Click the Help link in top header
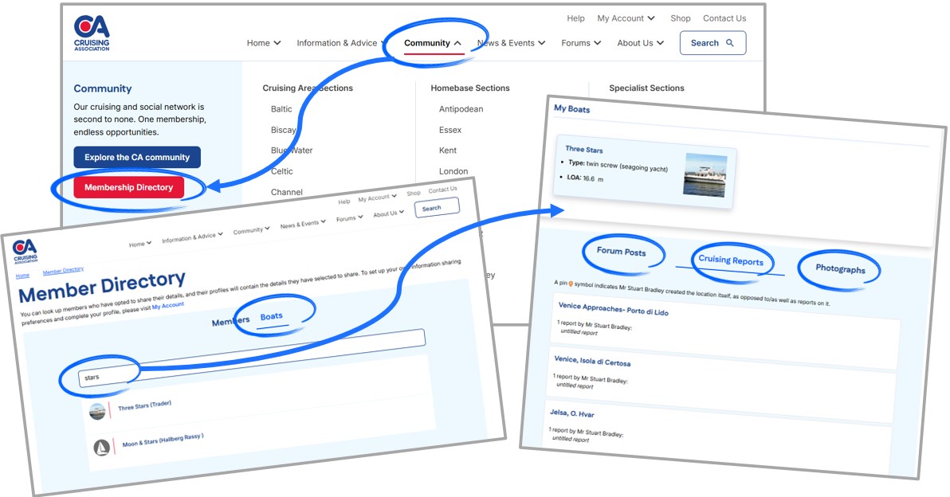The height and width of the screenshot is (497, 950). 575,18
